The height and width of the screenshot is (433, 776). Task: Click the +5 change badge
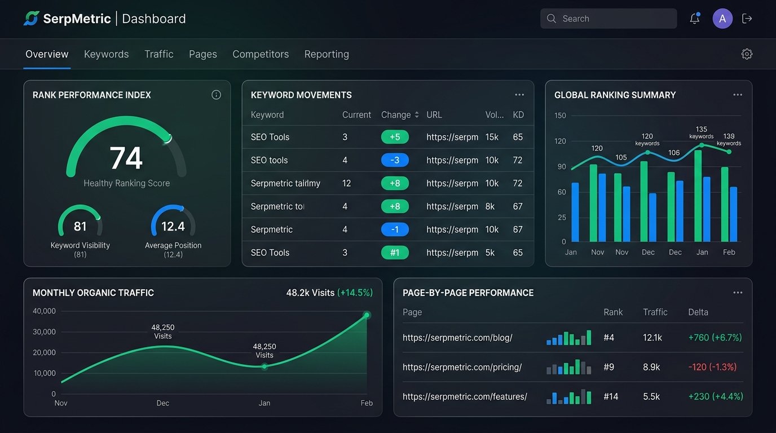coord(395,137)
